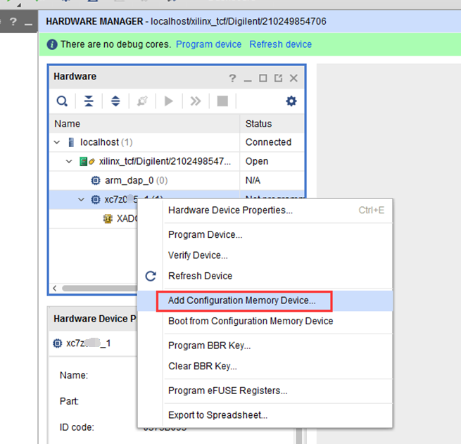Screen dimensions: 461x444
Task: Click the xc7z device chip icon in tree
Action: [x=96, y=200]
